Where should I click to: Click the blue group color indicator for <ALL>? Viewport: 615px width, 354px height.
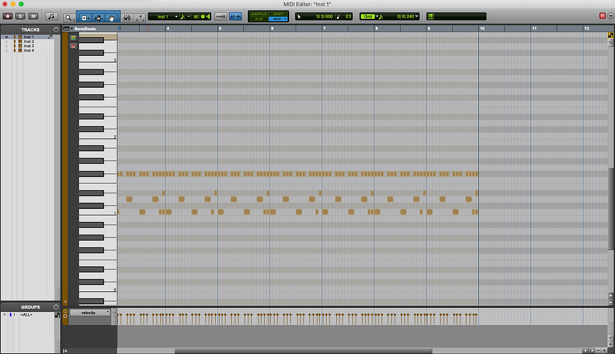pos(10,314)
